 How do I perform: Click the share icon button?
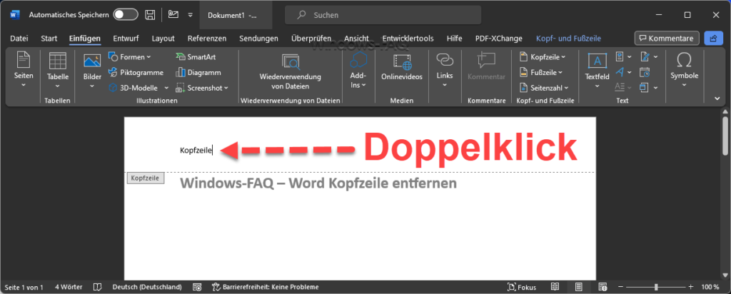(x=712, y=39)
